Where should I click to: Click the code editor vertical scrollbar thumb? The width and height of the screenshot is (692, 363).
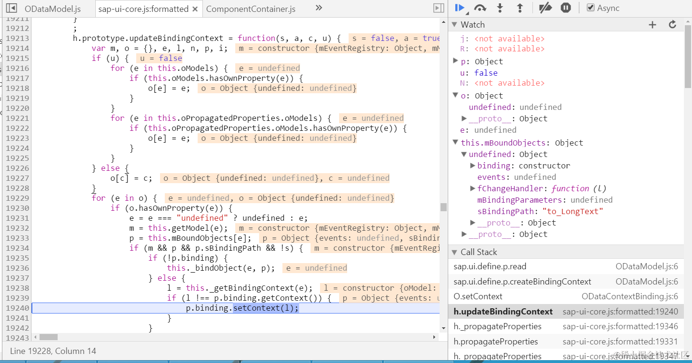[443, 207]
